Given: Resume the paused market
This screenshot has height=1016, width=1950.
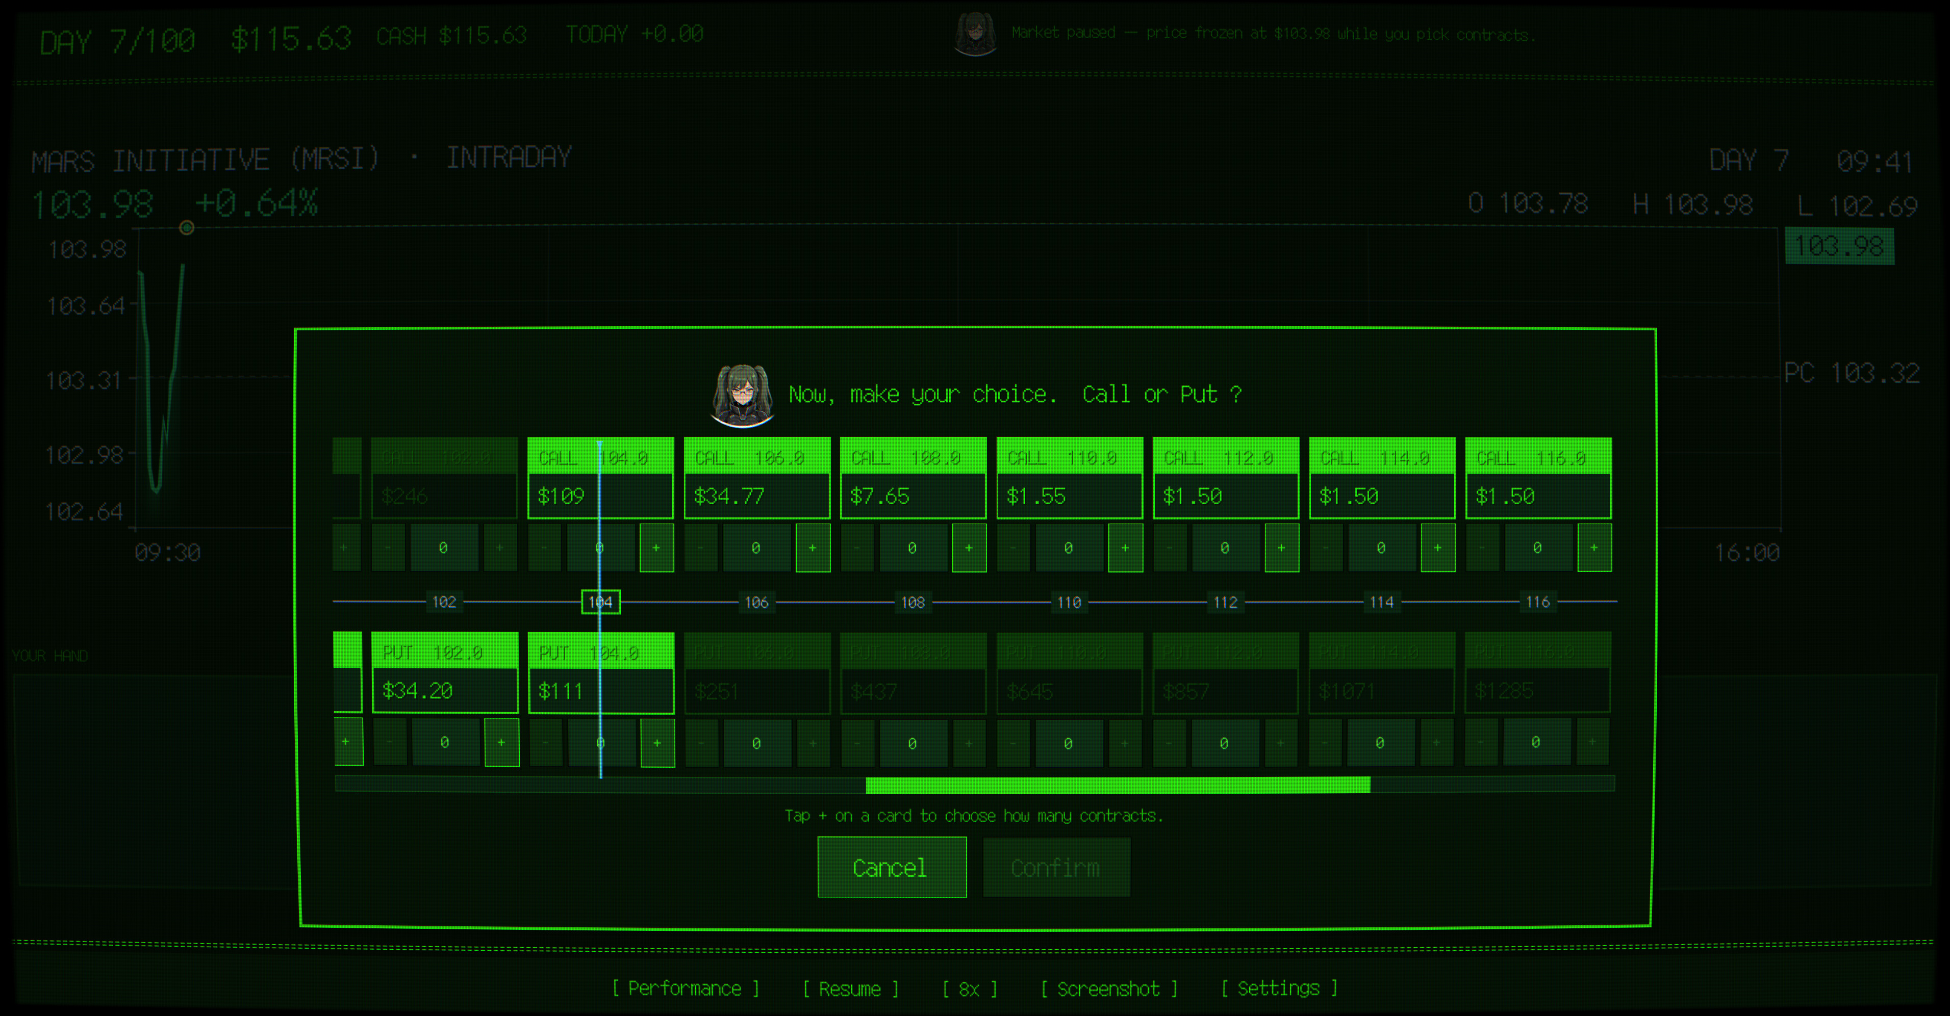Looking at the screenshot, I should 850,989.
